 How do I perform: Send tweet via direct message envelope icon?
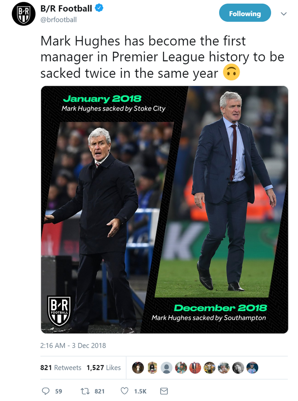(x=164, y=391)
